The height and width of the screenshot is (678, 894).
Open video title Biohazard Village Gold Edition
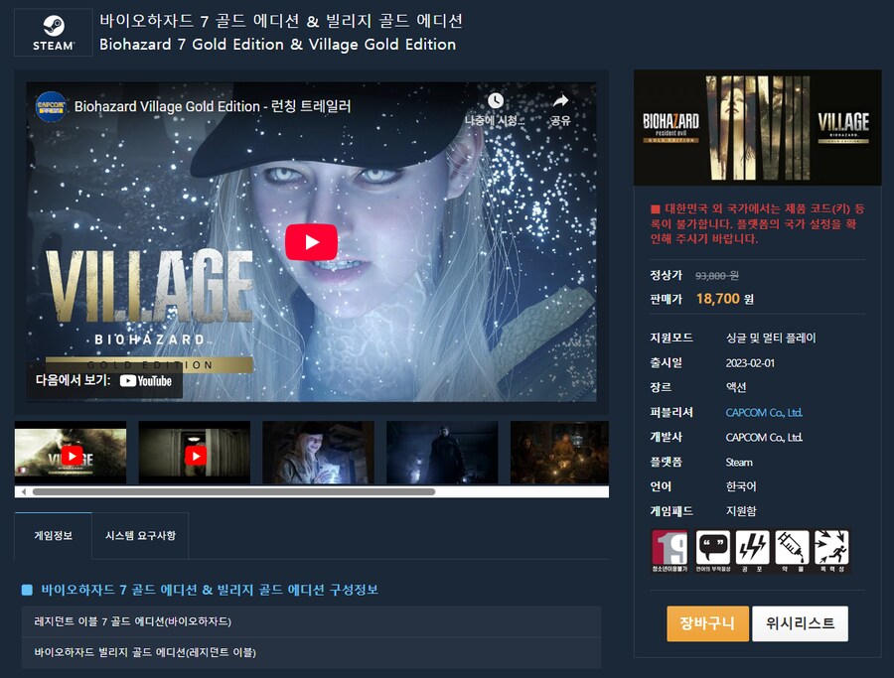point(213,106)
